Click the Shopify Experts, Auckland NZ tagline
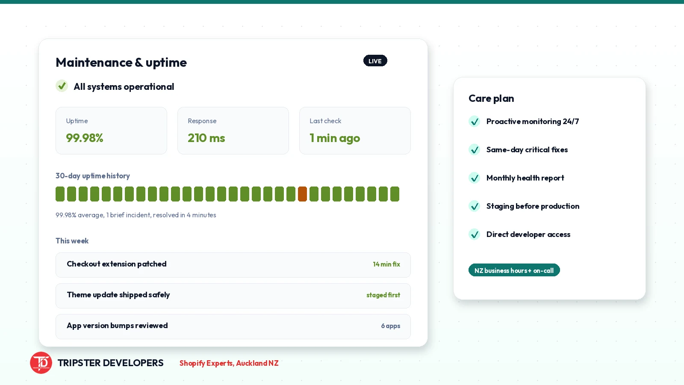The image size is (684, 385). [x=229, y=363]
